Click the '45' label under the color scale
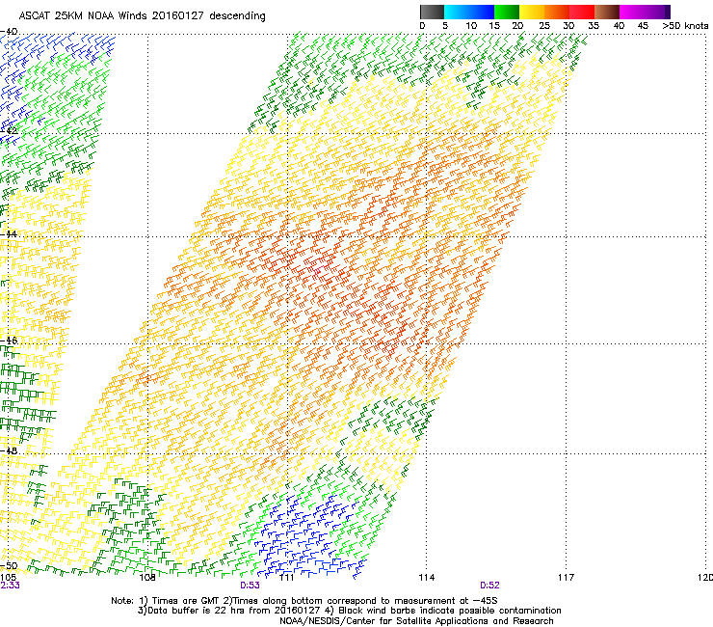Viewport: 713px width, 627px height. click(643, 26)
